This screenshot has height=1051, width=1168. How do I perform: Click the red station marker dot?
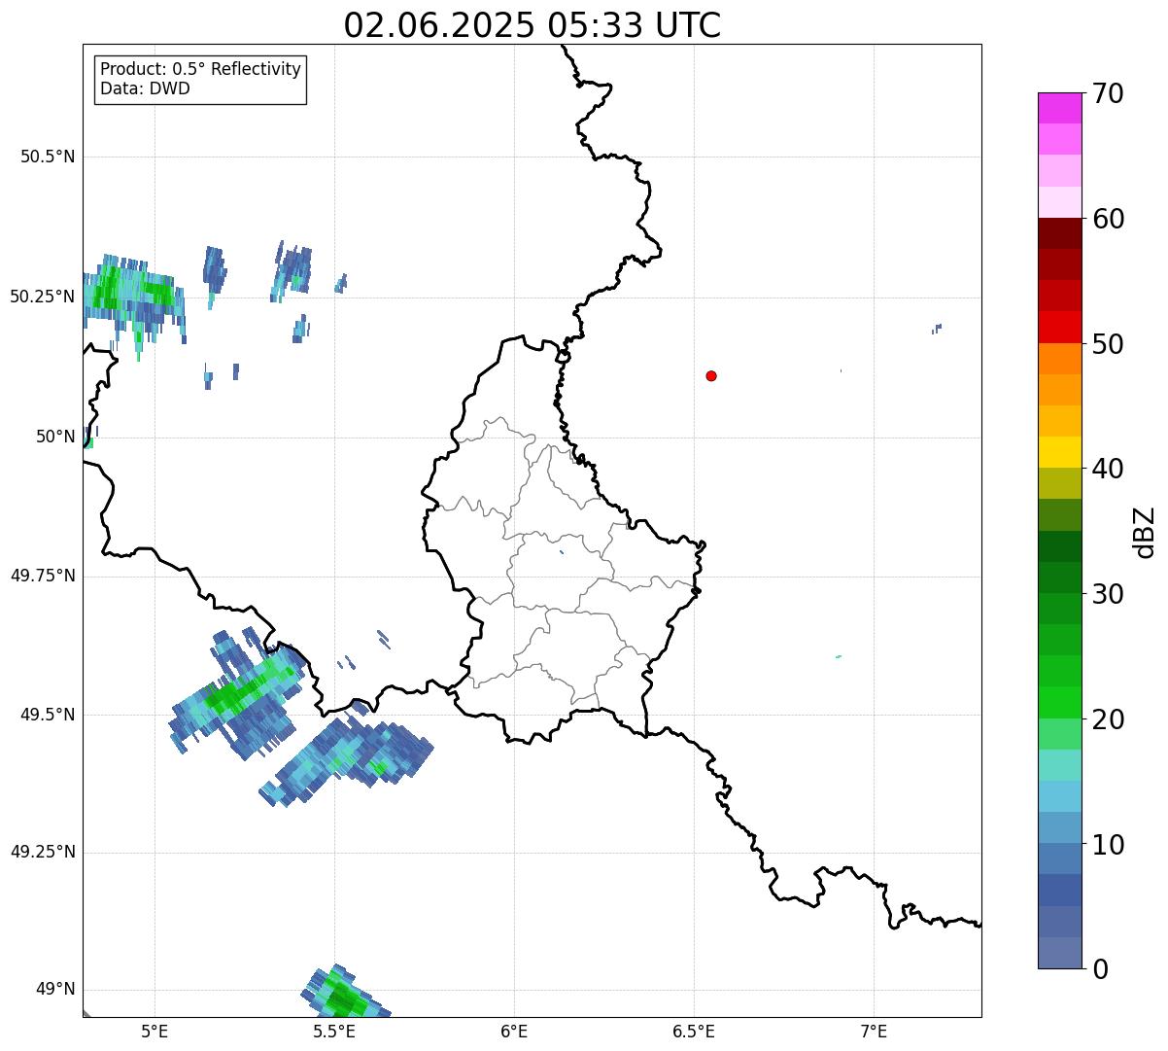[x=711, y=375]
